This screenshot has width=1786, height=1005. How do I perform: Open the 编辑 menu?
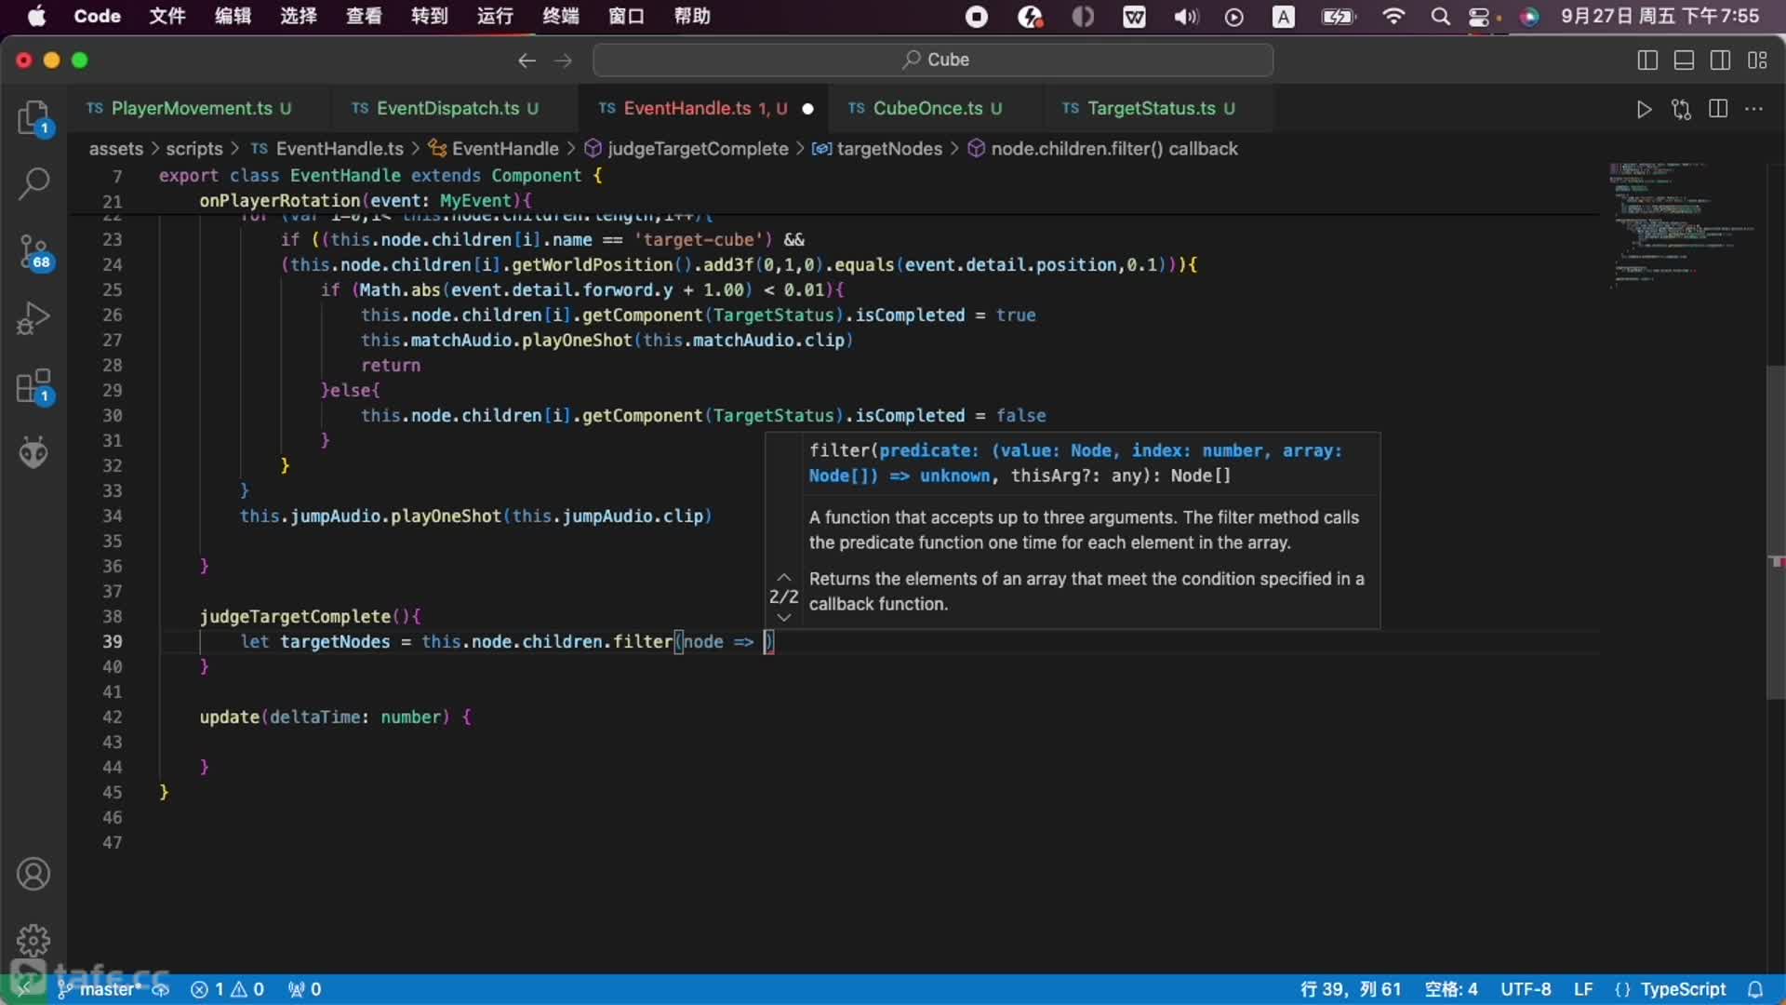(x=233, y=16)
